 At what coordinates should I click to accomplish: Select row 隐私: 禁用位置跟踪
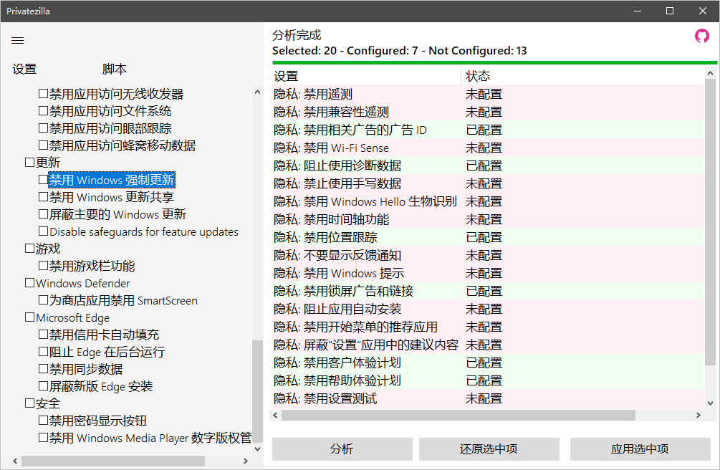(x=488, y=238)
